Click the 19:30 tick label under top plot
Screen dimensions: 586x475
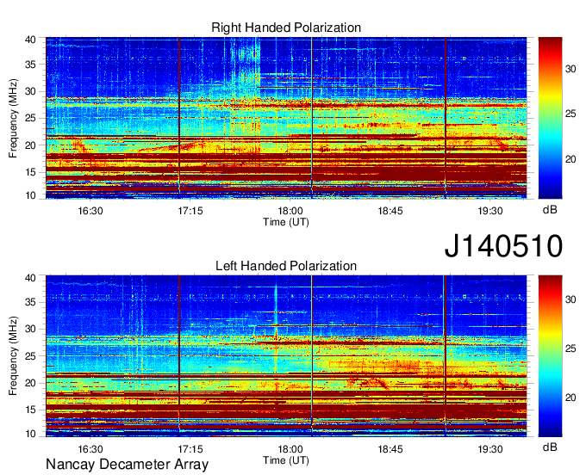[x=490, y=211]
